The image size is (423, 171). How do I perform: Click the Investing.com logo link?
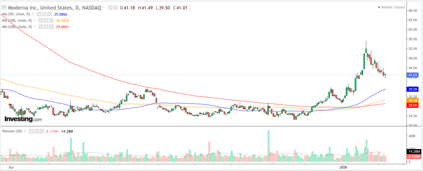23,119
